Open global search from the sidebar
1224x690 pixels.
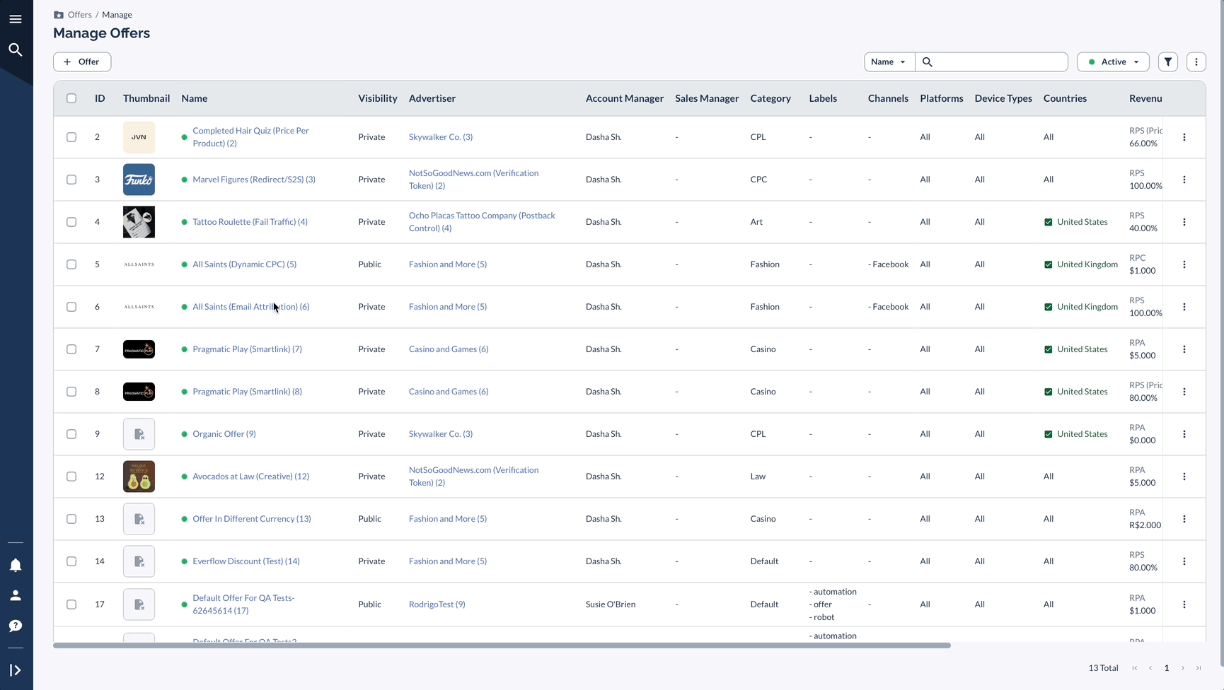16,49
